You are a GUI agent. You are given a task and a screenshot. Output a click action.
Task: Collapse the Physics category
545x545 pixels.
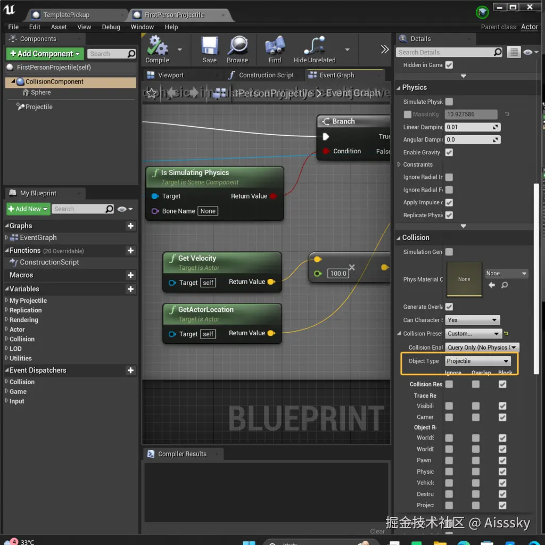[x=398, y=88]
